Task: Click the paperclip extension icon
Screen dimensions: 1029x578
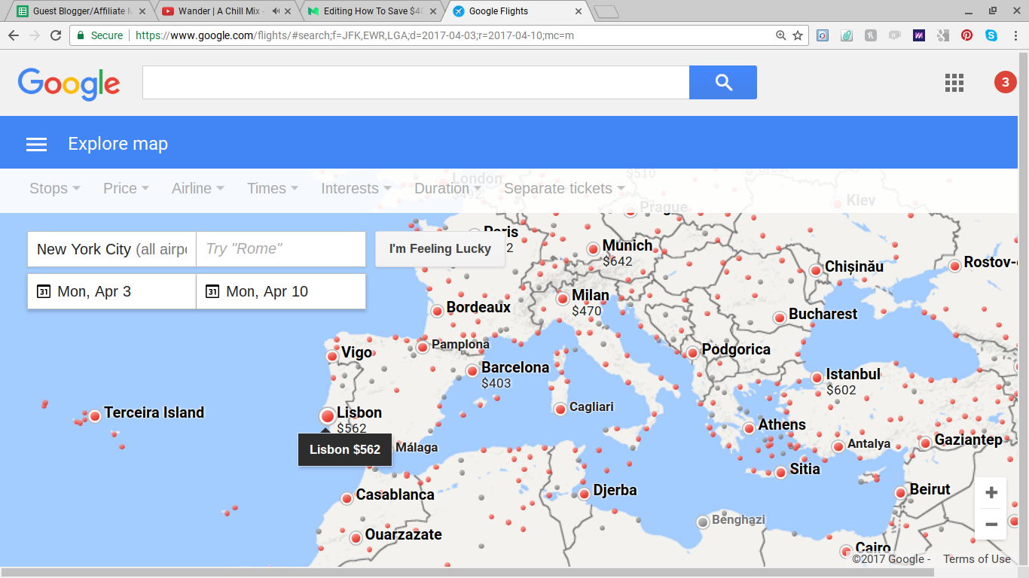Action: (847, 35)
